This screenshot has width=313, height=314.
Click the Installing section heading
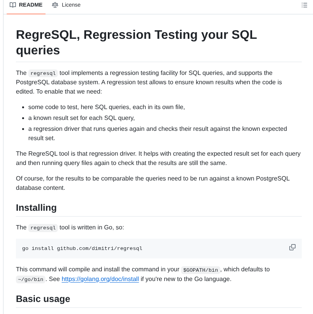pos(36,208)
